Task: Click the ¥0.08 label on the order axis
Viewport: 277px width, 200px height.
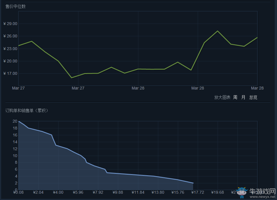Action: [x=18, y=192]
